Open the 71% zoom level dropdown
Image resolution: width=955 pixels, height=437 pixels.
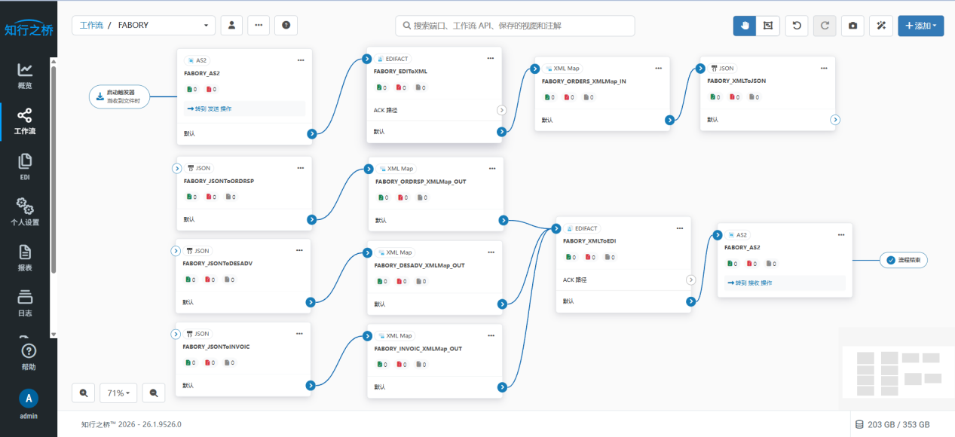[119, 393]
